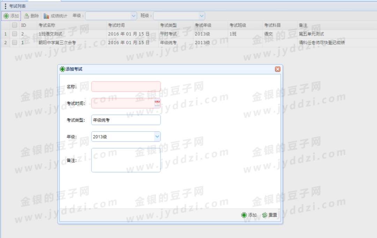The width and height of the screenshot is (377, 238).
Task: Open the 班级 filter dropdown in toolbar
Action: tap(201, 16)
